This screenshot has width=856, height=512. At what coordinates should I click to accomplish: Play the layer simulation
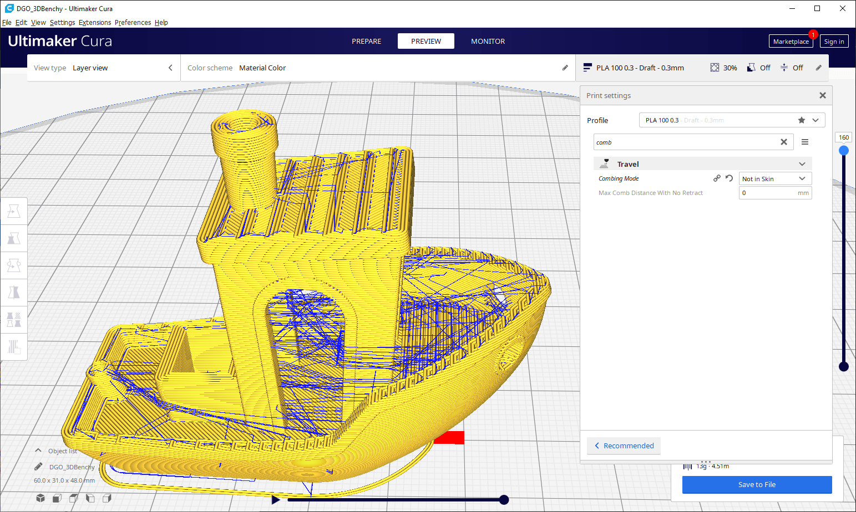[276, 500]
